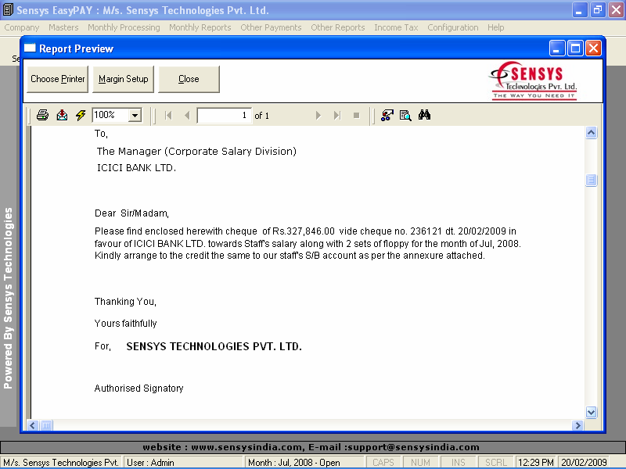The height and width of the screenshot is (469, 626).
Task: Click 'Dear Sir/Madam,' salutation text
Action: pos(131,213)
